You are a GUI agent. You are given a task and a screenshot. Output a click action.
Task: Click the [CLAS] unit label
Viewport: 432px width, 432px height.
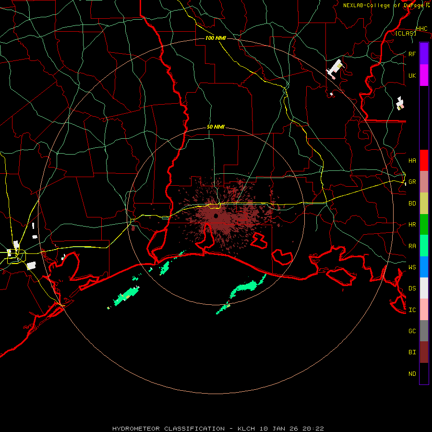tap(406, 33)
